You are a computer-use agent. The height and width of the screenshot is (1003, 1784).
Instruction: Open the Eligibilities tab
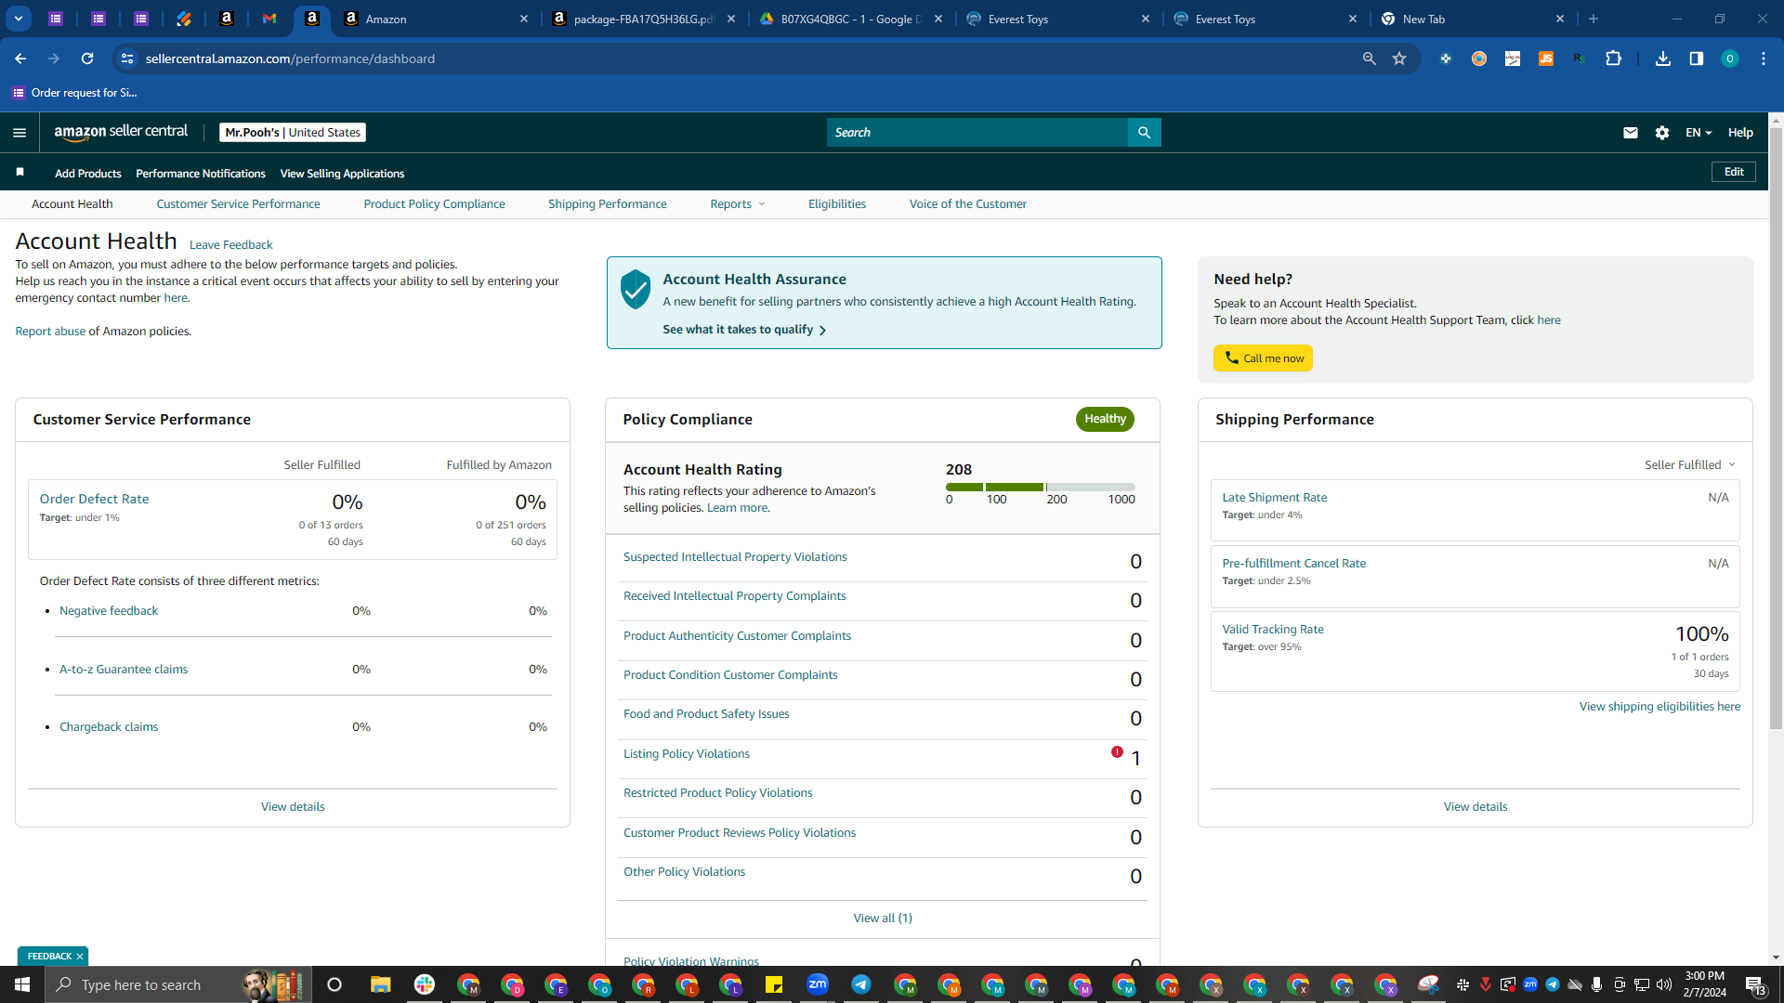pos(836,204)
